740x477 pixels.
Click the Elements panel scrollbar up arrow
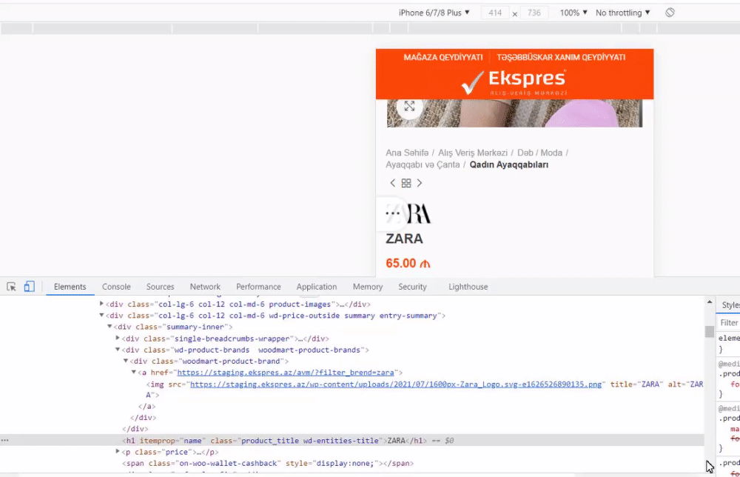click(x=710, y=302)
